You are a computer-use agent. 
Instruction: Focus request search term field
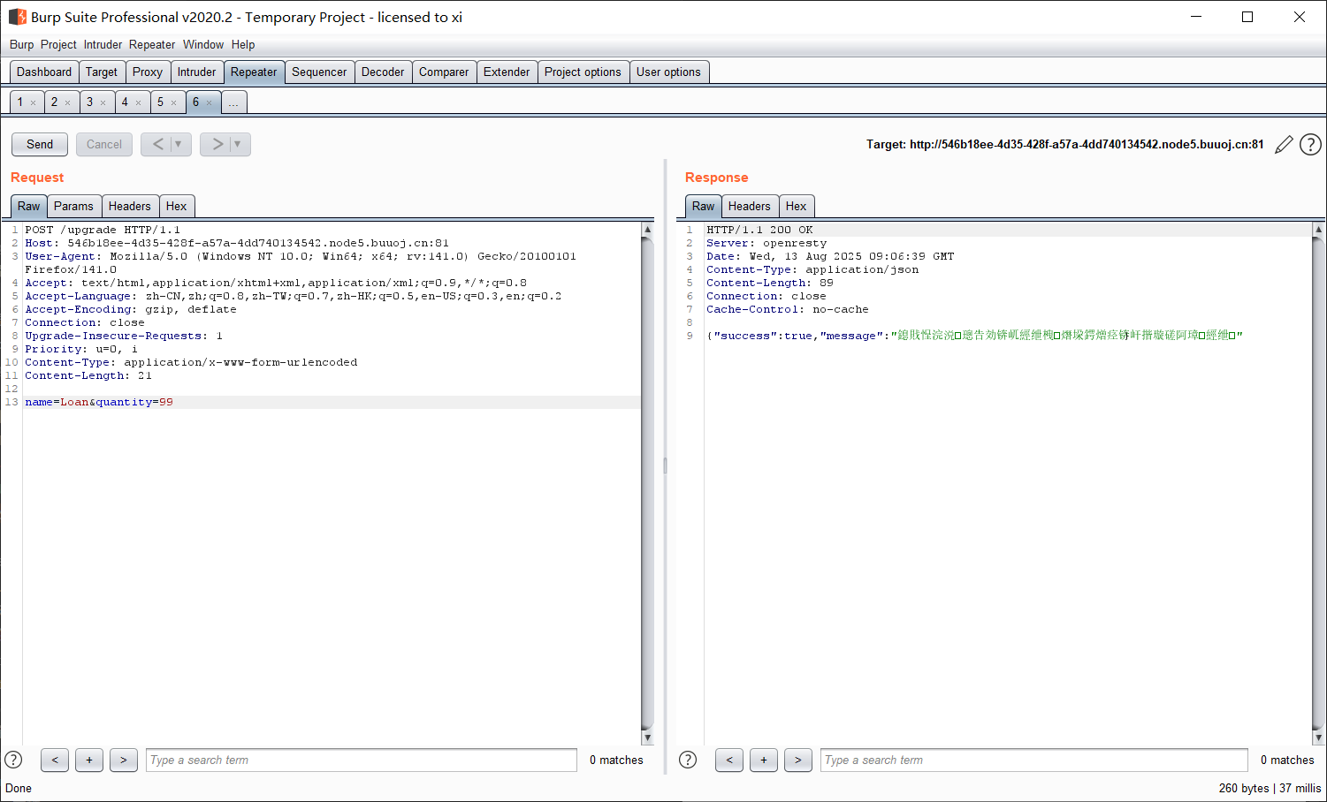[362, 760]
